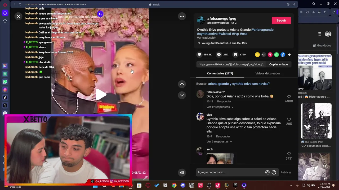Play the paused TikTok video
339x190 pixels.
(x=101, y=94)
